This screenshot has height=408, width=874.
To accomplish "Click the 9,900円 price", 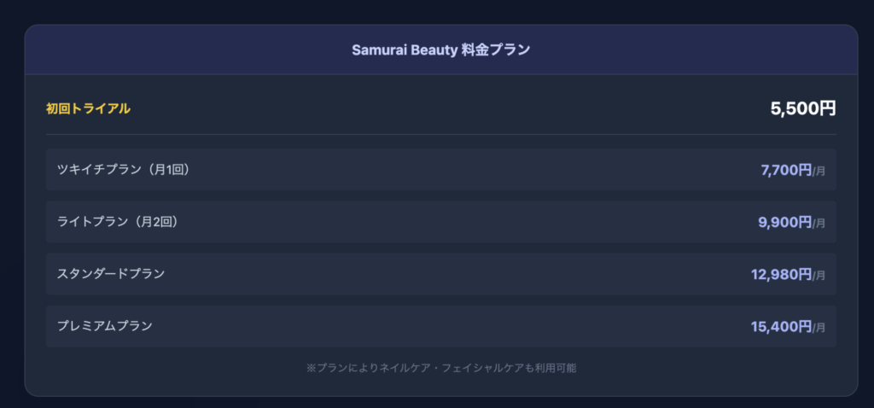I will [785, 223].
